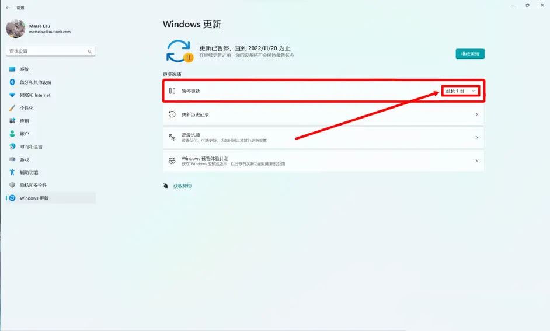Click the 隐私和安全性 shield icon
The width and height of the screenshot is (550, 331).
[x=12, y=185]
